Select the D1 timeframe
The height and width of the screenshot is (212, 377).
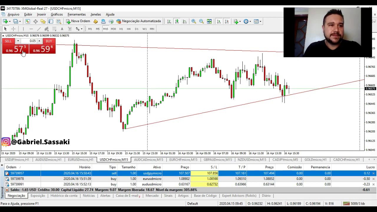(x=136, y=29)
